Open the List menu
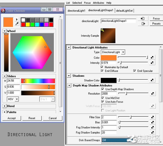 [68, 3]
